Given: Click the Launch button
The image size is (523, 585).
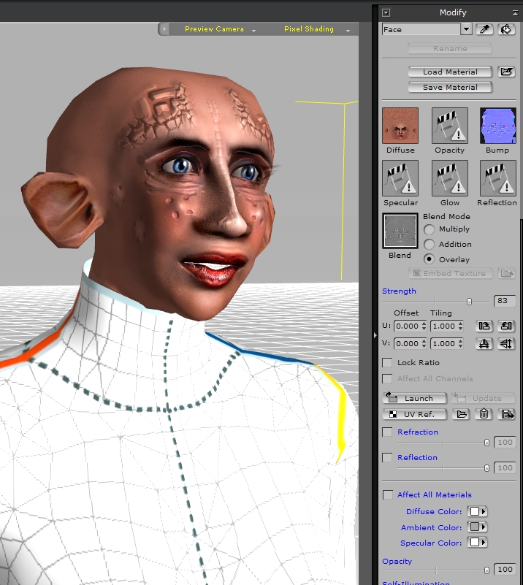Looking at the screenshot, I should coord(415,398).
